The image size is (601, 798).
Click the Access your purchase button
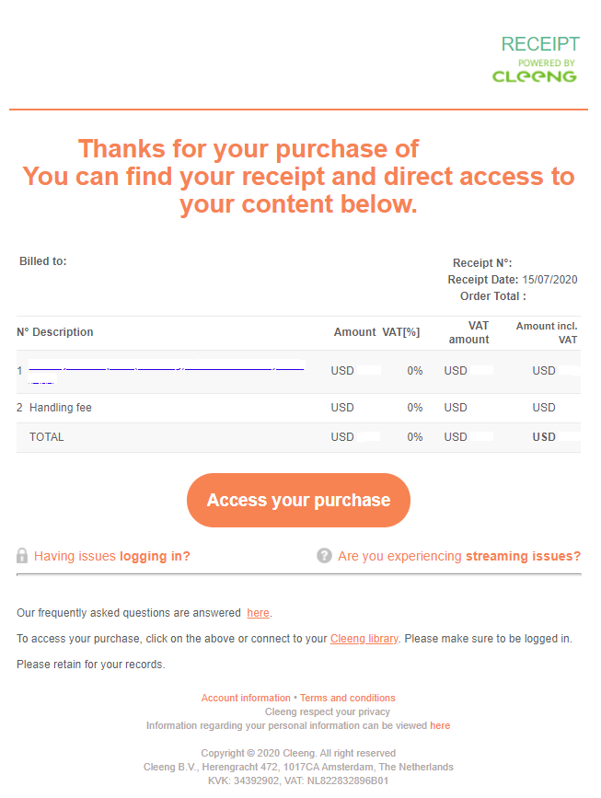coord(298,500)
